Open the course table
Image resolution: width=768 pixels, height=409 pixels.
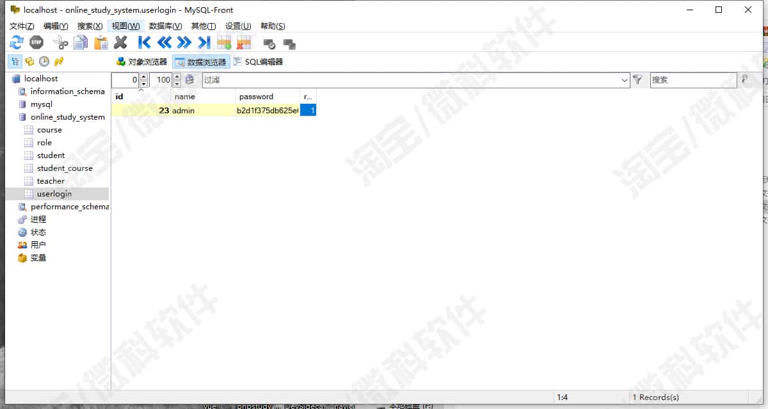click(x=49, y=130)
